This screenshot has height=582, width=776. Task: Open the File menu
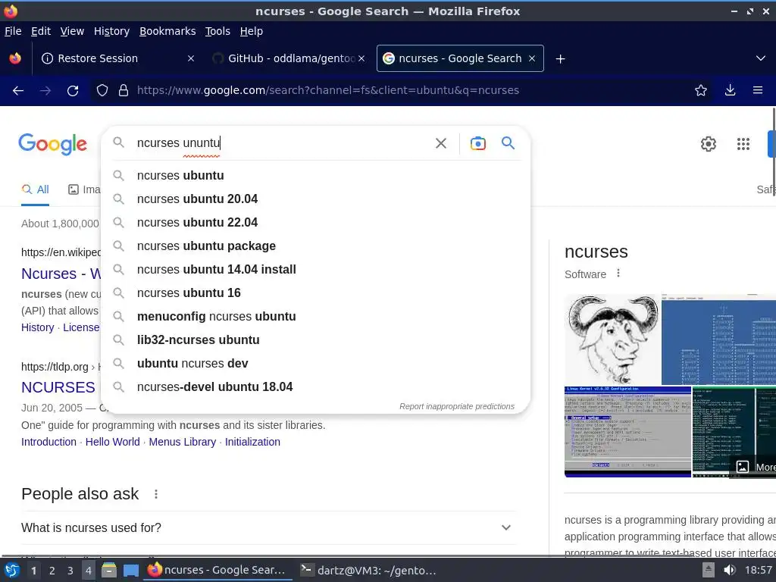(x=13, y=31)
